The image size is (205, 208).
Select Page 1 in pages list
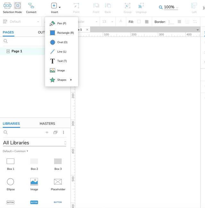click(22, 51)
